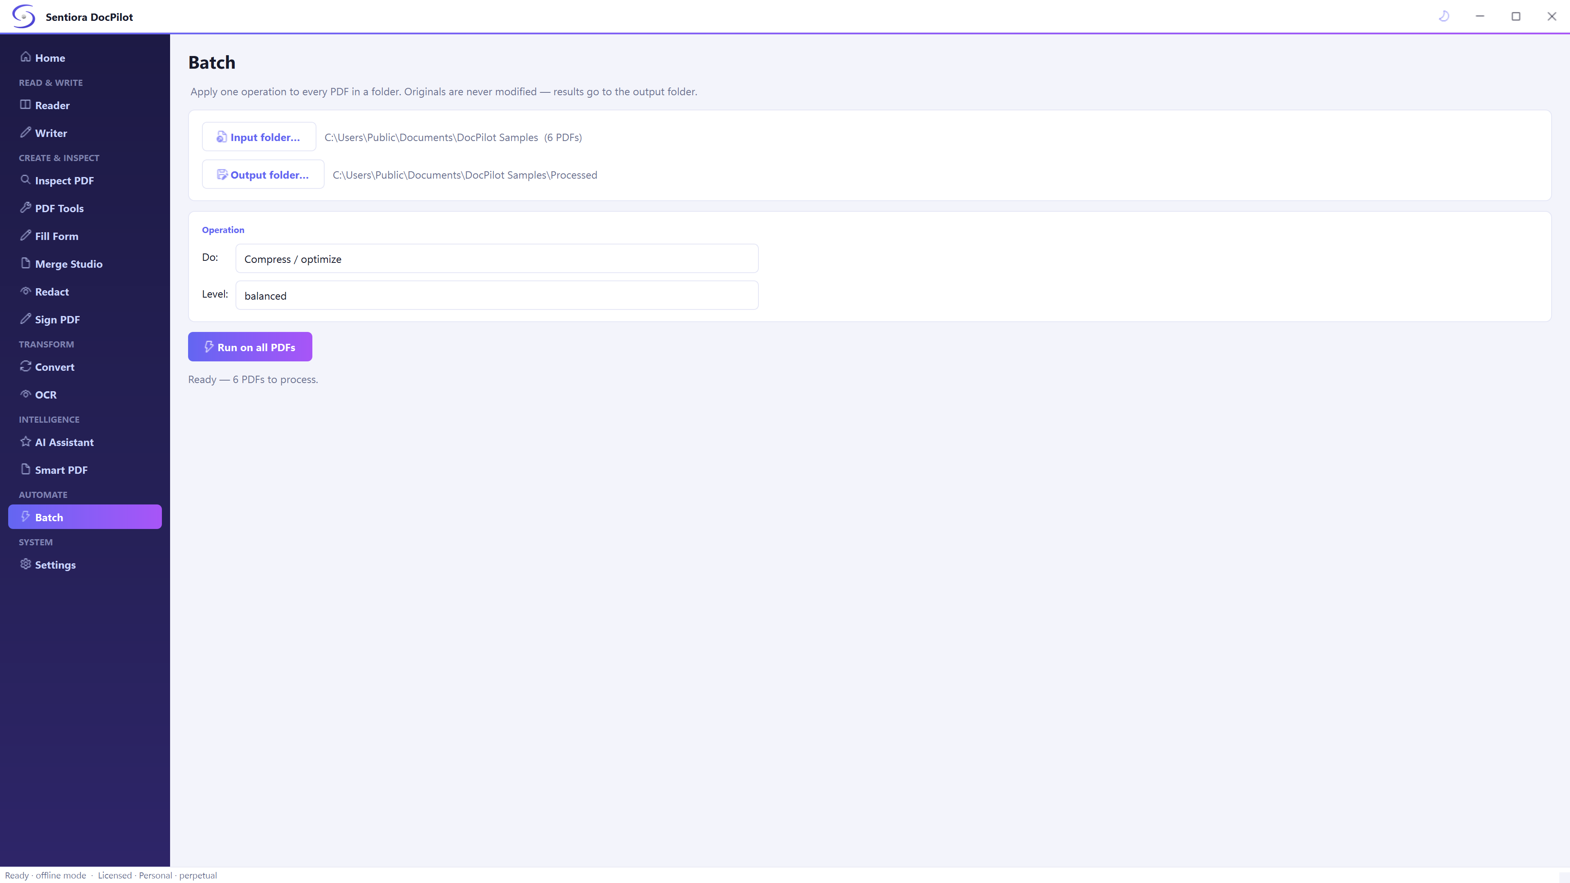Switch to the Merge Studio page
Viewport: 1570px width, 883px height.
tap(69, 264)
